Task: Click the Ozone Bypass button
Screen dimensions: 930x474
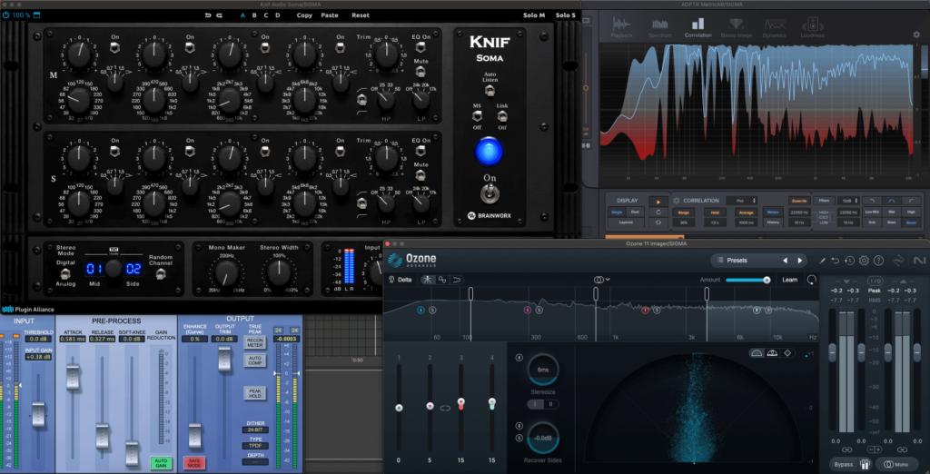Action: click(843, 465)
